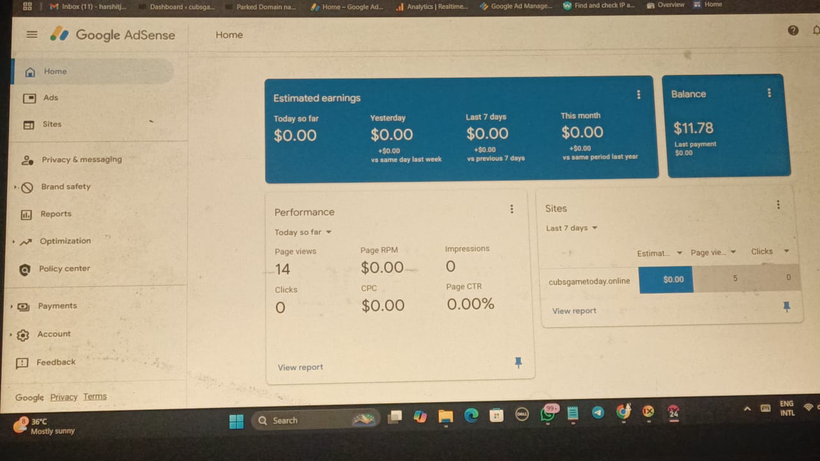Switch to the Analytics | Realtime tab
The width and height of the screenshot is (820, 461).
point(432,6)
